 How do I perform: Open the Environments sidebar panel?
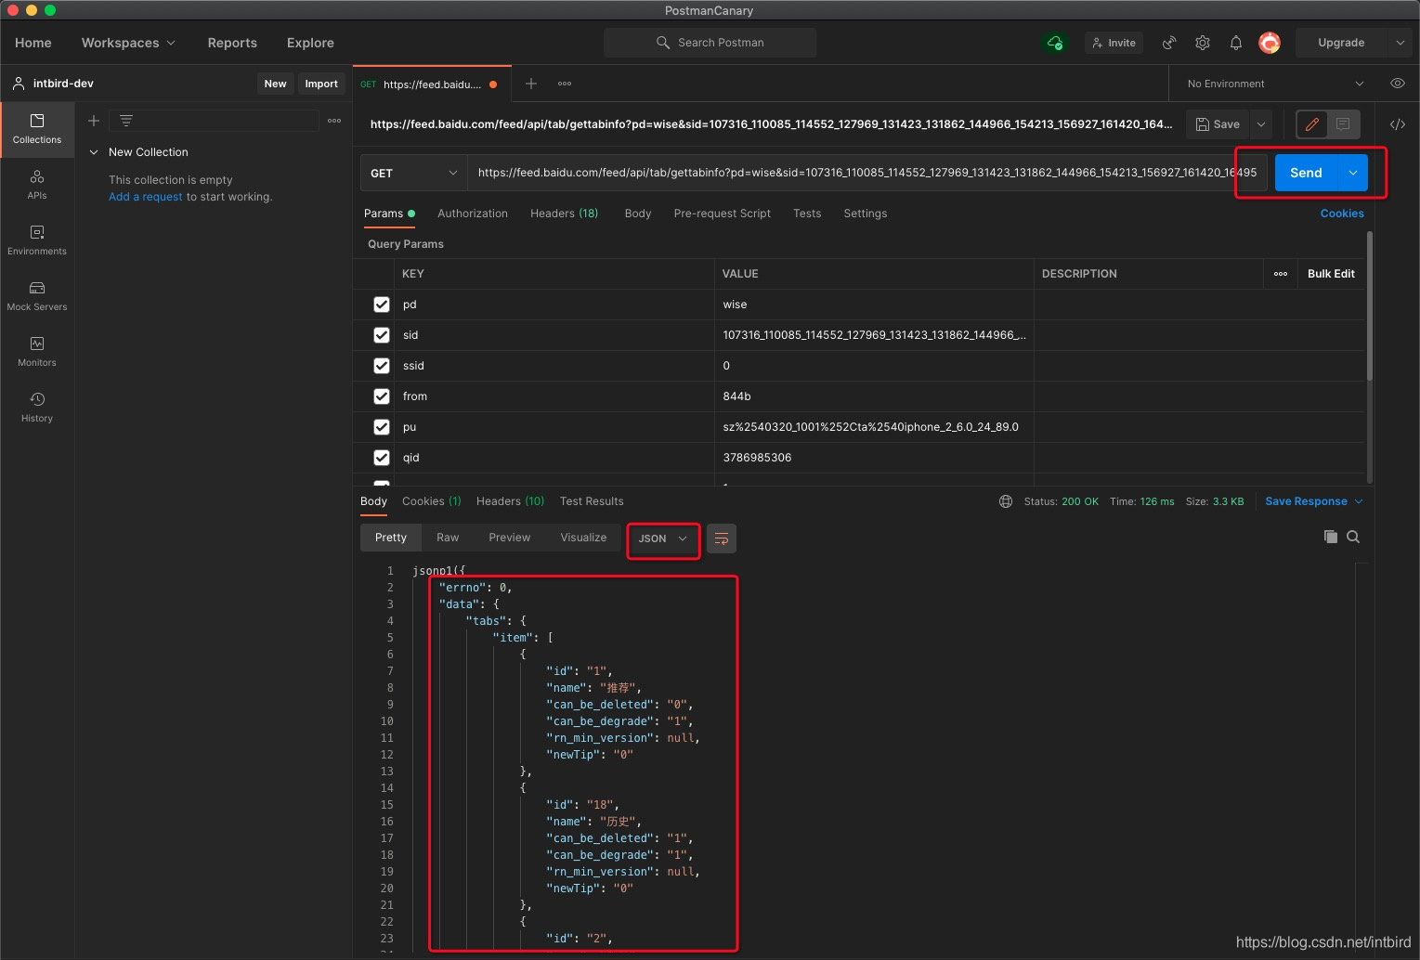coord(37,240)
